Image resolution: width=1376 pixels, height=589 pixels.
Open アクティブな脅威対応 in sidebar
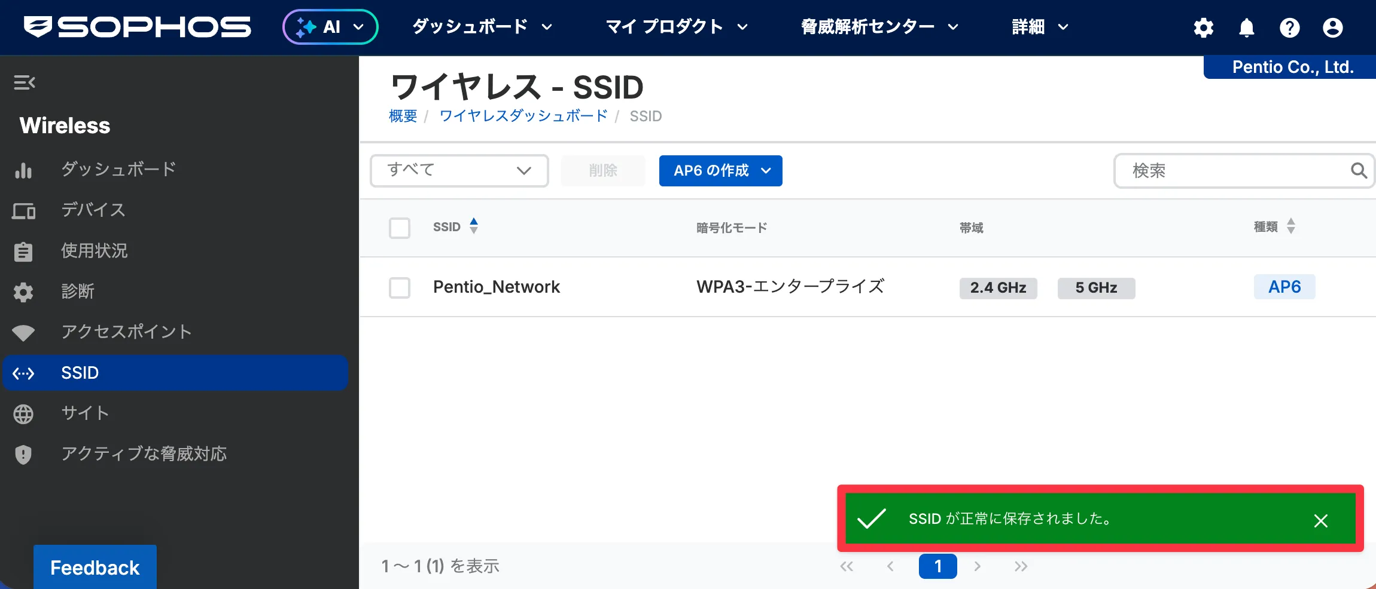[144, 453]
